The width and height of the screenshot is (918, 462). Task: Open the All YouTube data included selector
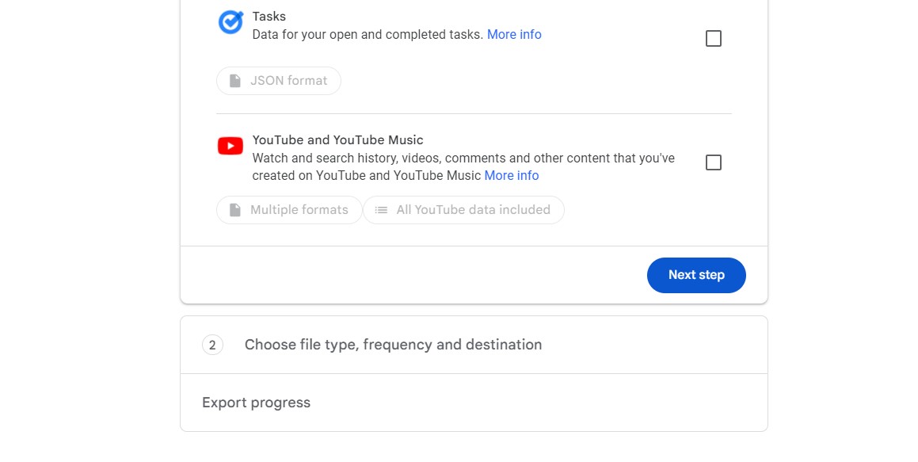point(463,210)
